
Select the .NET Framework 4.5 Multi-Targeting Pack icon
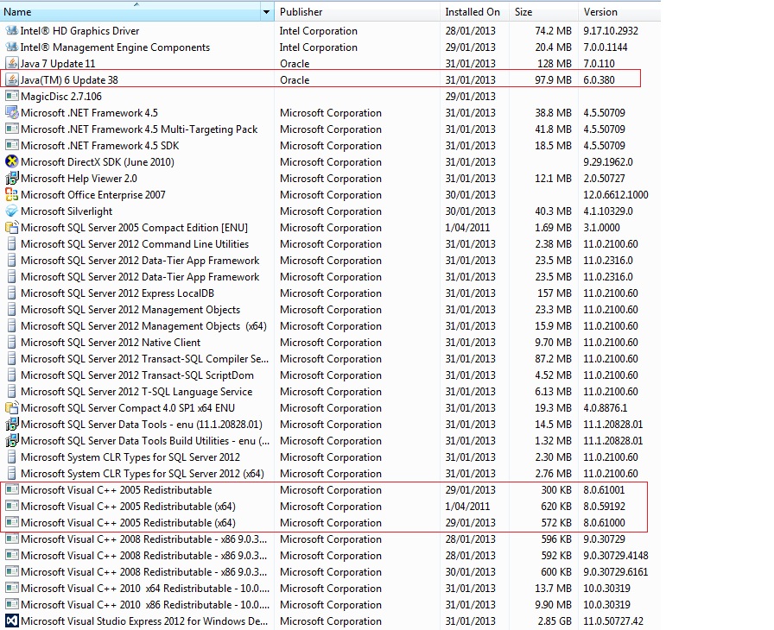12,129
